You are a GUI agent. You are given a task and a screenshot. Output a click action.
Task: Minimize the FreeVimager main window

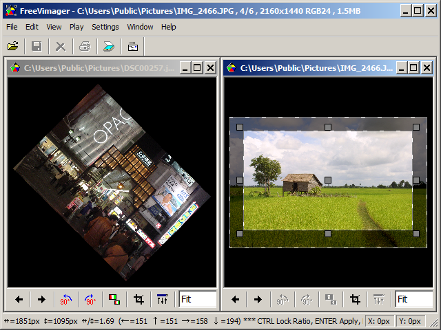point(406,11)
